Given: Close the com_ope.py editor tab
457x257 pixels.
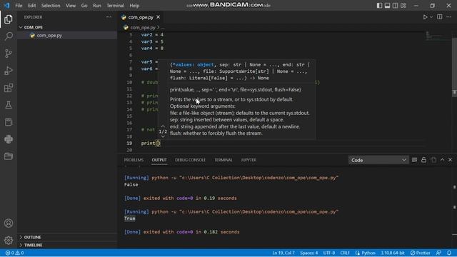Looking at the screenshot, I should (x=159, y=17).
